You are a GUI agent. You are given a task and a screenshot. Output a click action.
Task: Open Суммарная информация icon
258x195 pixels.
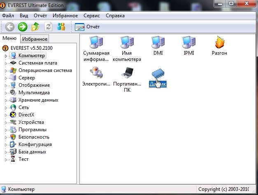tap(96, 49)
